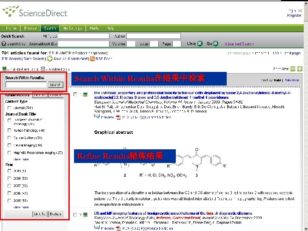Select the checkbox for article 1
The height and width of the screenshot is (231, 308).
click(x=75, y=95)
